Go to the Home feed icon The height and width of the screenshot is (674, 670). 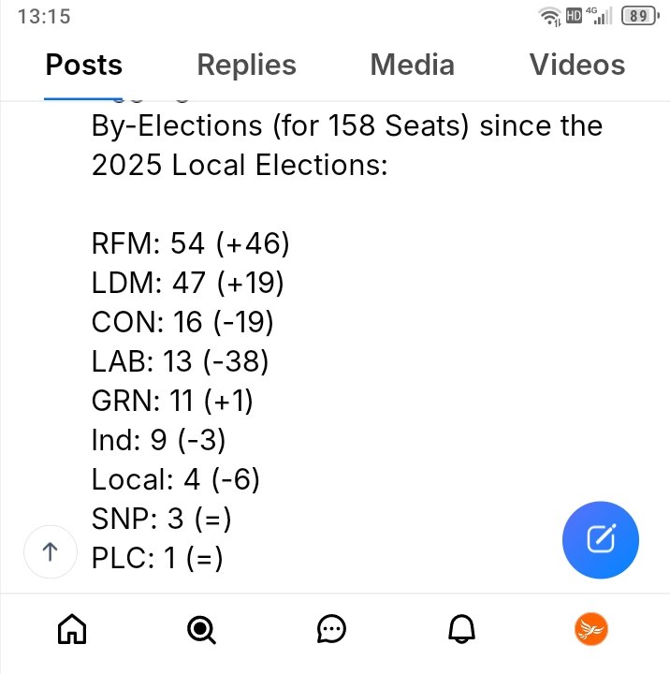point(71,630)
